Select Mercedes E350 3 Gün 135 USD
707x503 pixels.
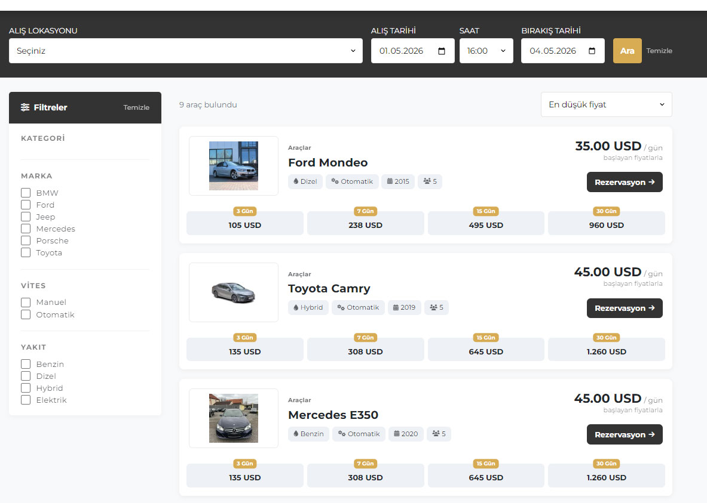click(245, 476)
